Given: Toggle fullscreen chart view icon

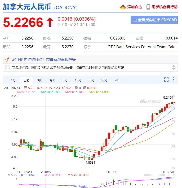Looking at the screenshot, I should 166,80.
